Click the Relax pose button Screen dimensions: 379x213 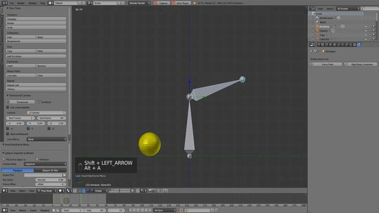point(52,37)
